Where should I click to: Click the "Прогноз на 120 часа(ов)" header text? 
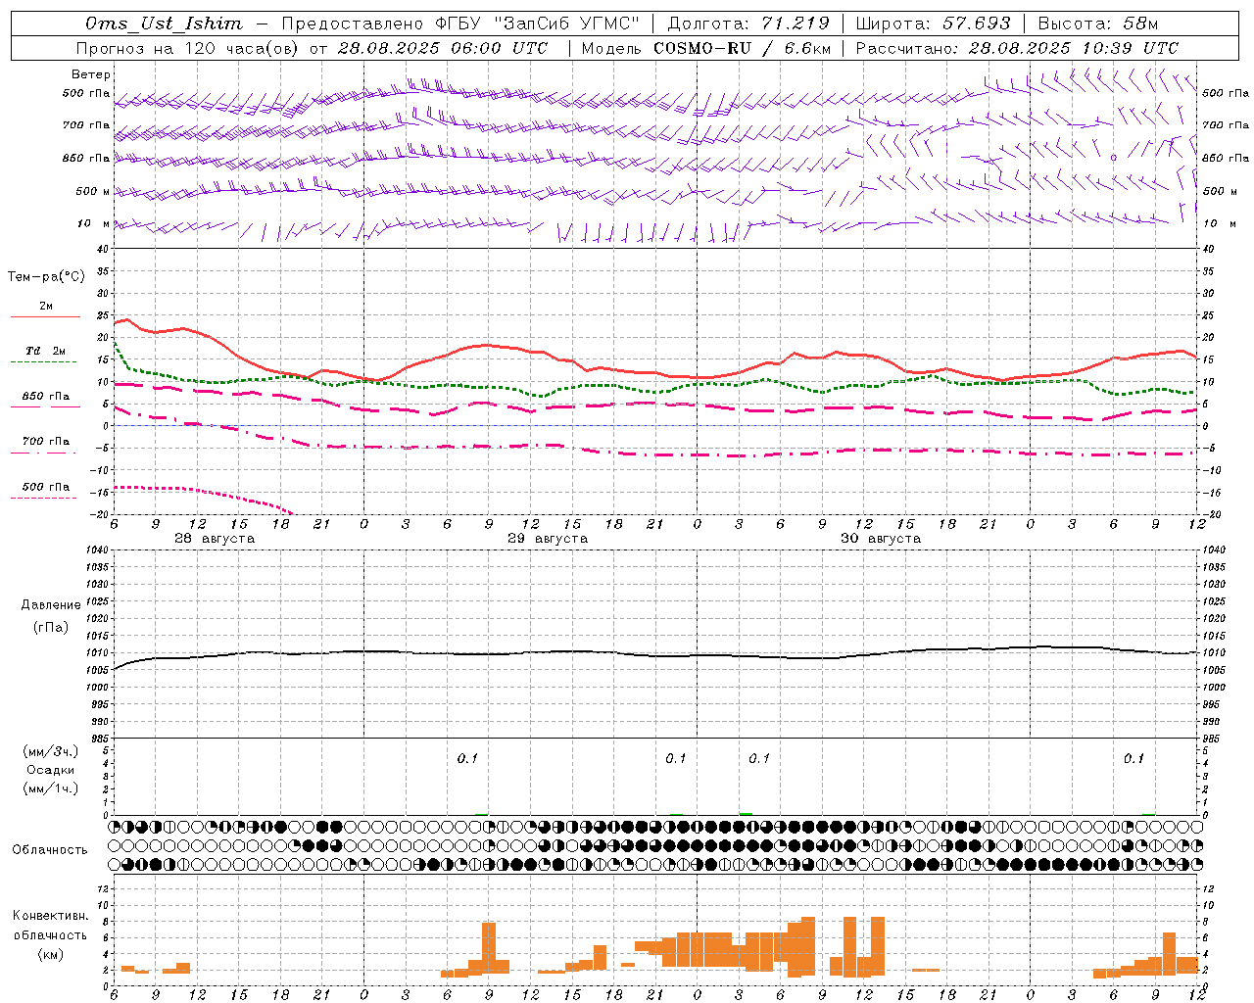pos(188,48)
